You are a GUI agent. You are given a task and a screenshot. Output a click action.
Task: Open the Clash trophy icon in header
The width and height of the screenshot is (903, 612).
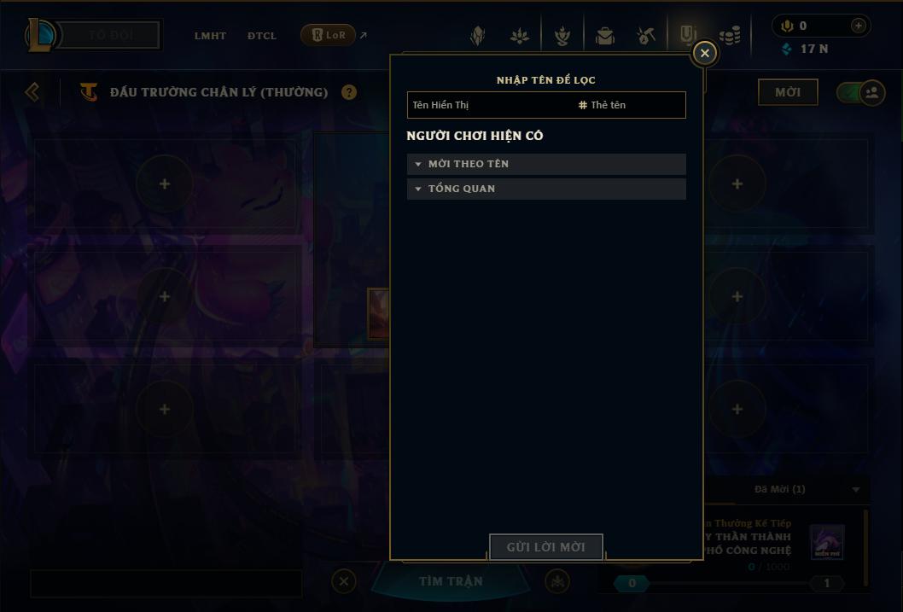click(x=562, y=36)
